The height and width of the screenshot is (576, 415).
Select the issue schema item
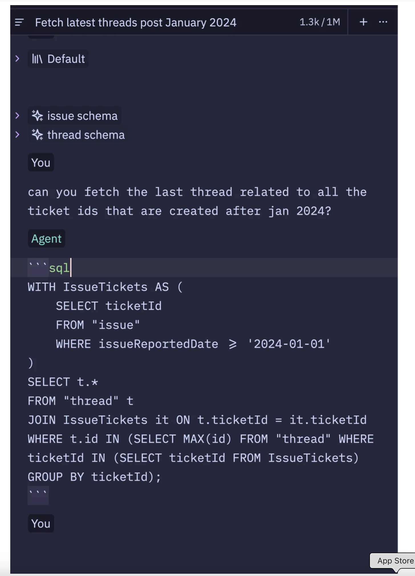coord(74,116)
